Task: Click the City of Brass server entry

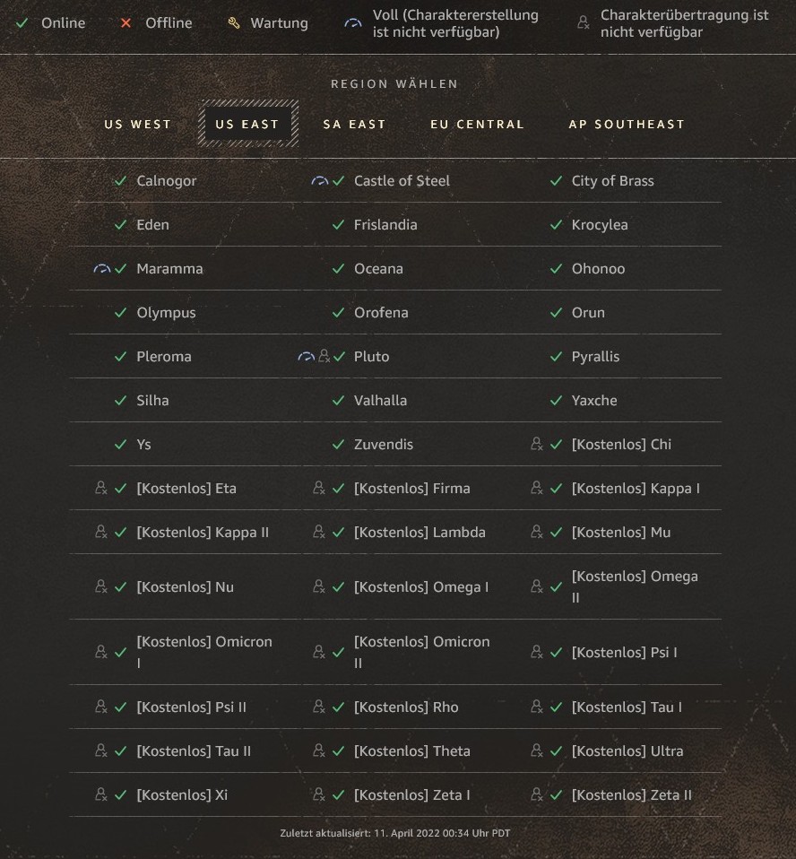Action: click(612, 181)
